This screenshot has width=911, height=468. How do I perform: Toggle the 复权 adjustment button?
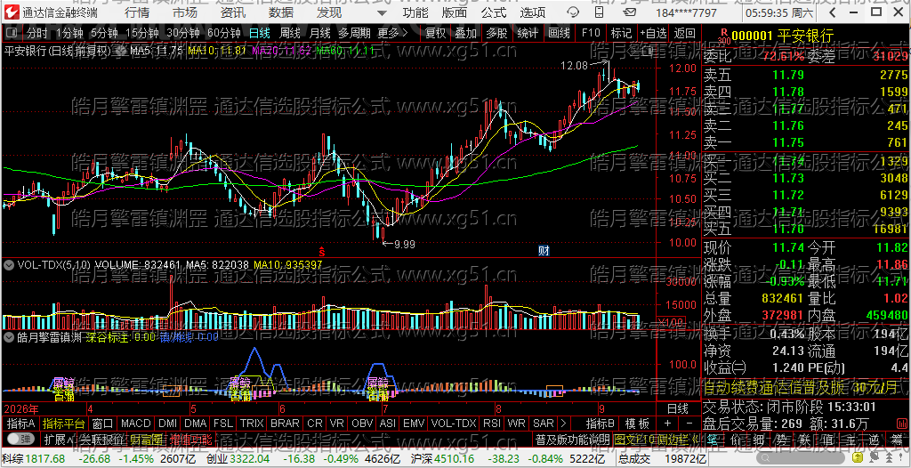435,33
